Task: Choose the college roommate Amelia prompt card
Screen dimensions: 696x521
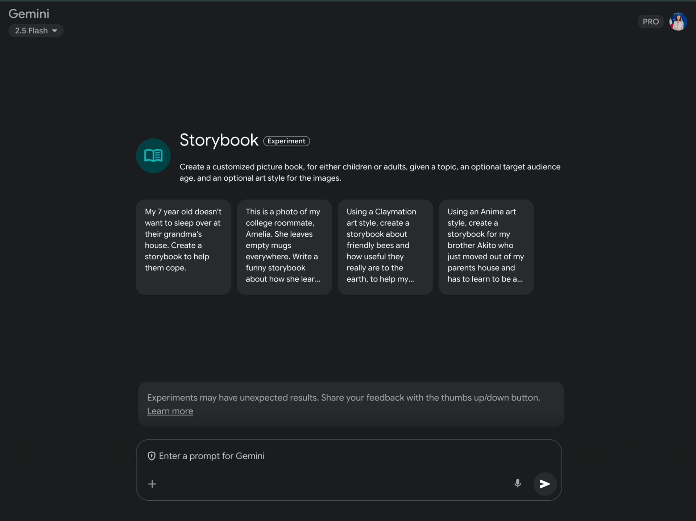Action: click(x=284, y=247)
